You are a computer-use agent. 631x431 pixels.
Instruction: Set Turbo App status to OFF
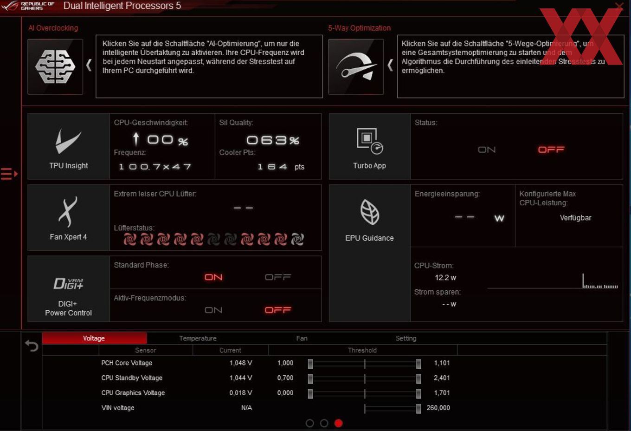point(551,150)
